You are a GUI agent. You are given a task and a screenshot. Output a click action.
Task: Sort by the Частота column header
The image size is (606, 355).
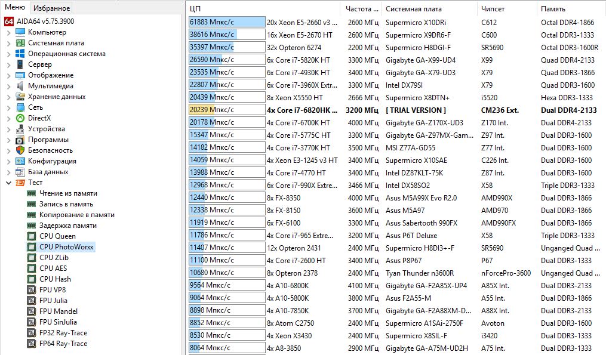[x=361, y=8]
